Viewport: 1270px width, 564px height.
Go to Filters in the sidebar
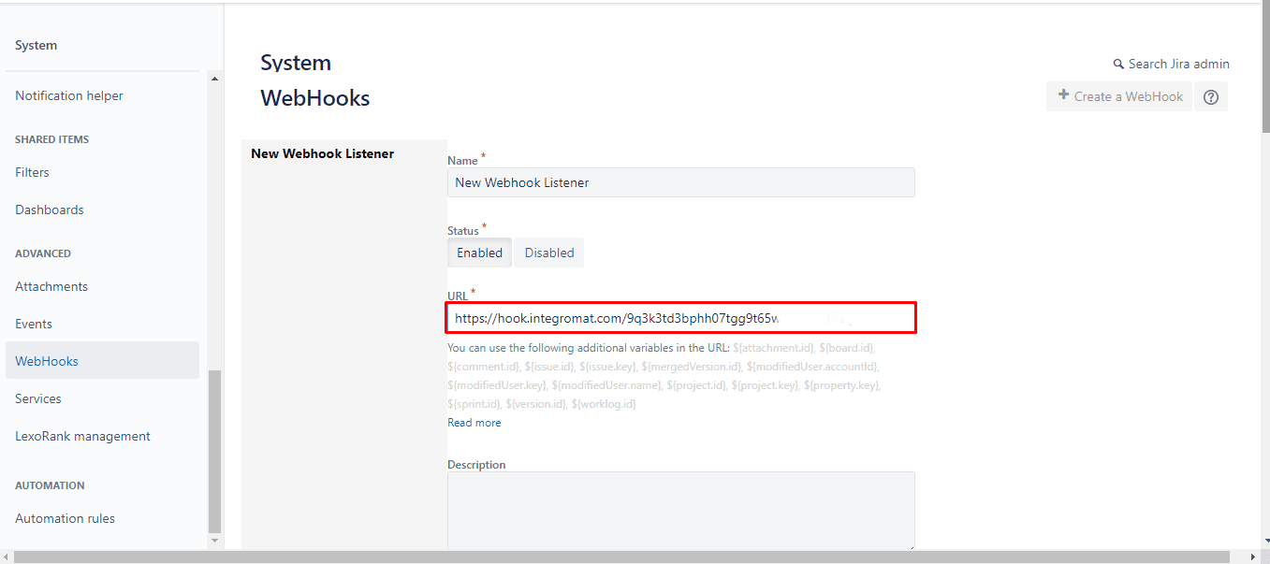pyautogui.click(x=32, y=172)
